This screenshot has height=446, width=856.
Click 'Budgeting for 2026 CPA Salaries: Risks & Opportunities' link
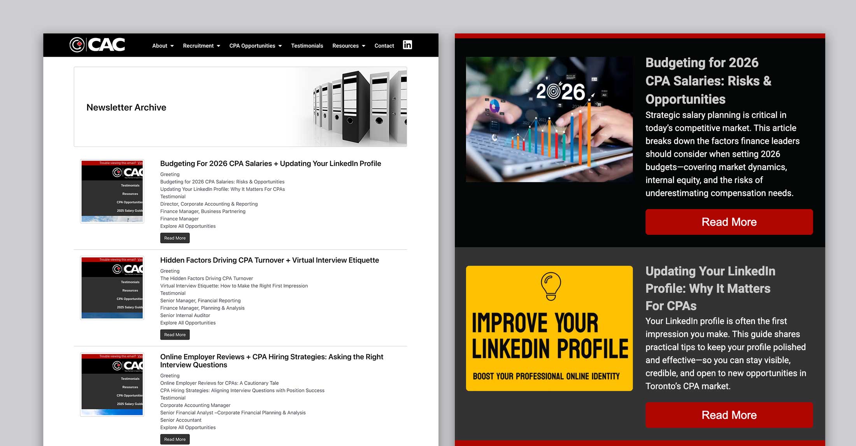pos(222,182)
